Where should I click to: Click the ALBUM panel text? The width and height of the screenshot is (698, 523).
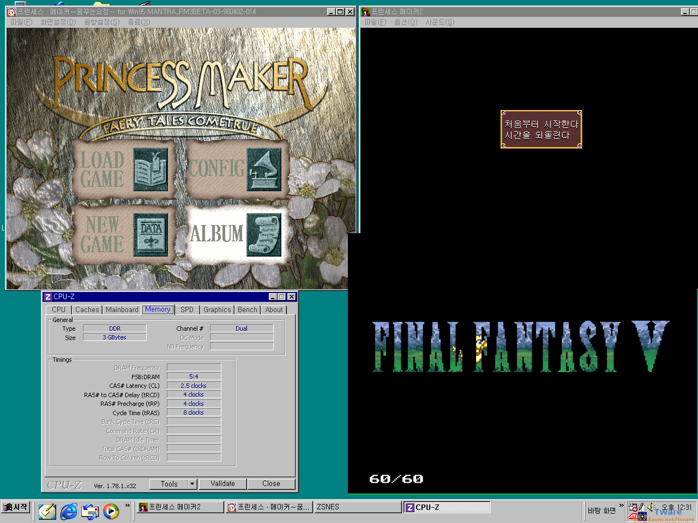point(216,234)
